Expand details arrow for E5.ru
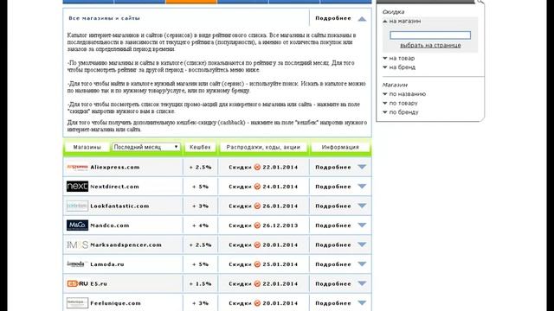The width and height of the screenshot is (554, 311). pyautogui.click(x=362, y=283)
